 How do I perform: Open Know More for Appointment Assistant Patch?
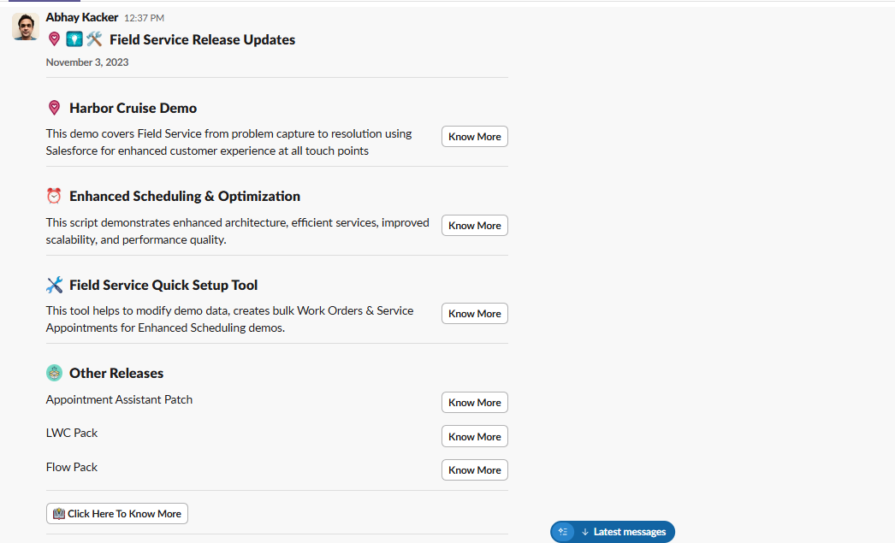[474, 403]
